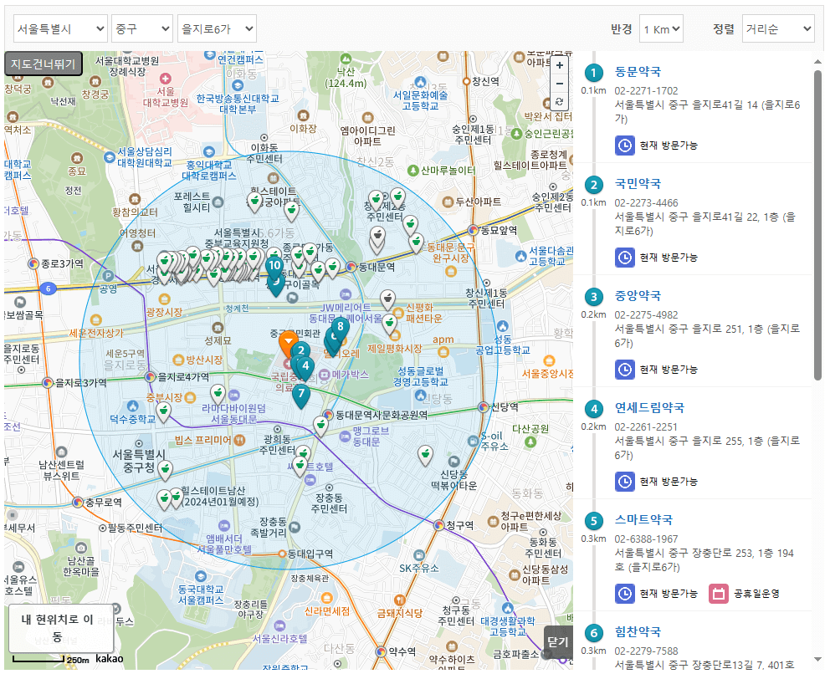Image resolution: width=830 pixels, height=679 pixels.
Task: Click pharmacy marker beside 서울특별시 중구청
Action: pos(166,471)
